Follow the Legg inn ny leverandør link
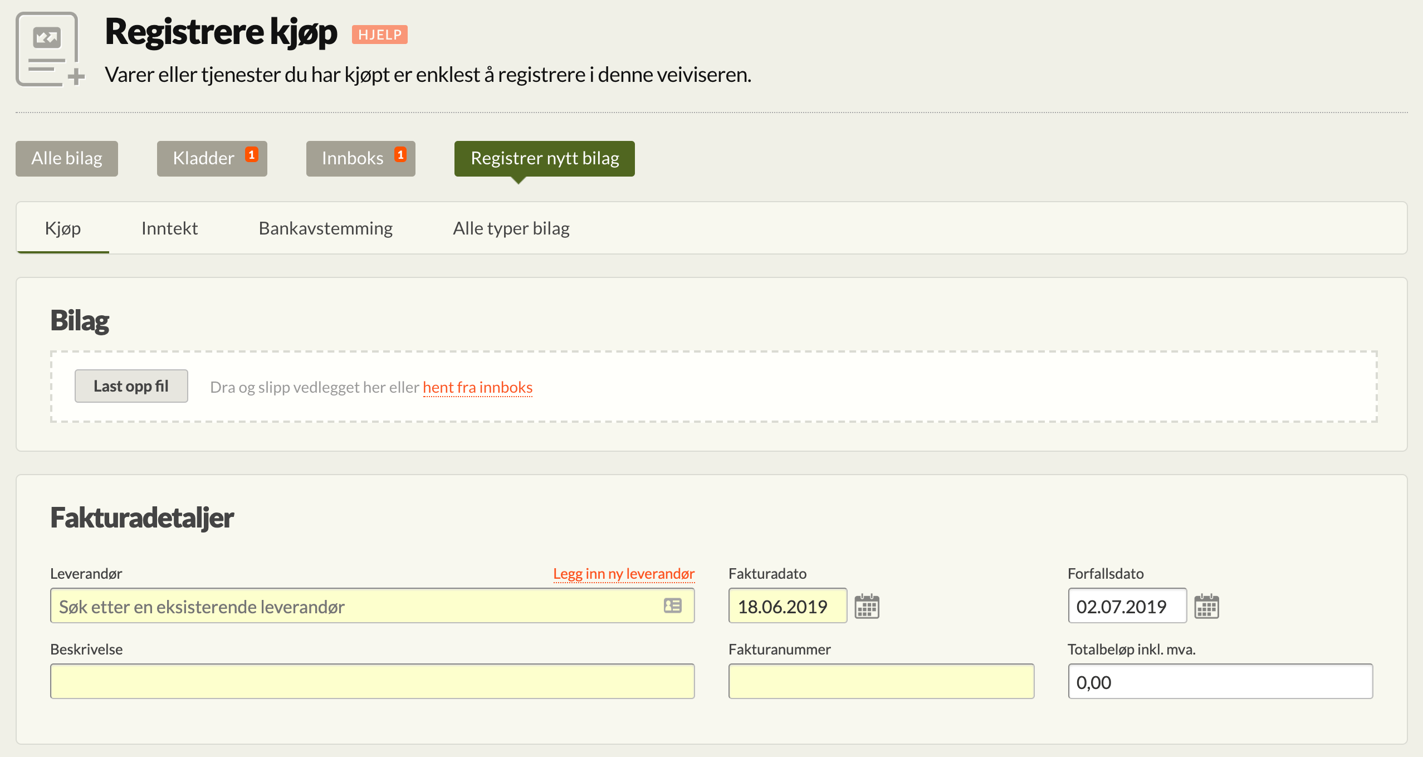The height and width of the screenshot is (757, 1423). 624,574
